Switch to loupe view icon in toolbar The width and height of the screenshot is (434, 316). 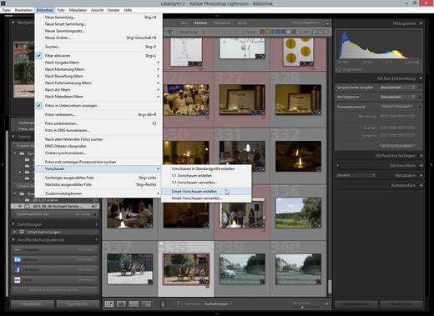click(121, 303)
